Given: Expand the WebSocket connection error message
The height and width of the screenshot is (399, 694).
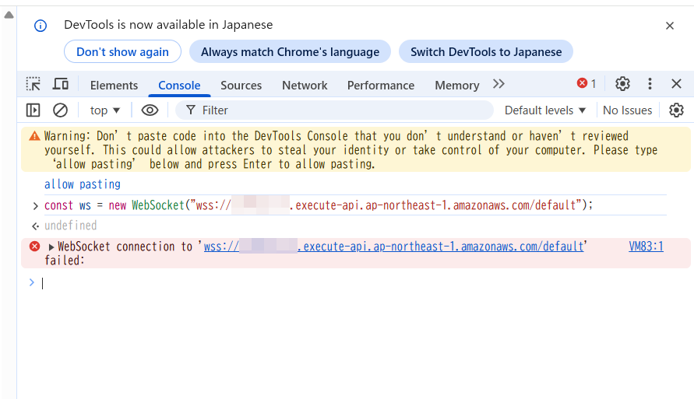Looking at the screenshot, I should (52, 247).
